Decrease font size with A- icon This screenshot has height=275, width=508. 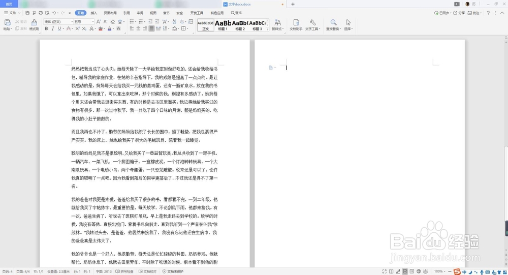[105, 22]
